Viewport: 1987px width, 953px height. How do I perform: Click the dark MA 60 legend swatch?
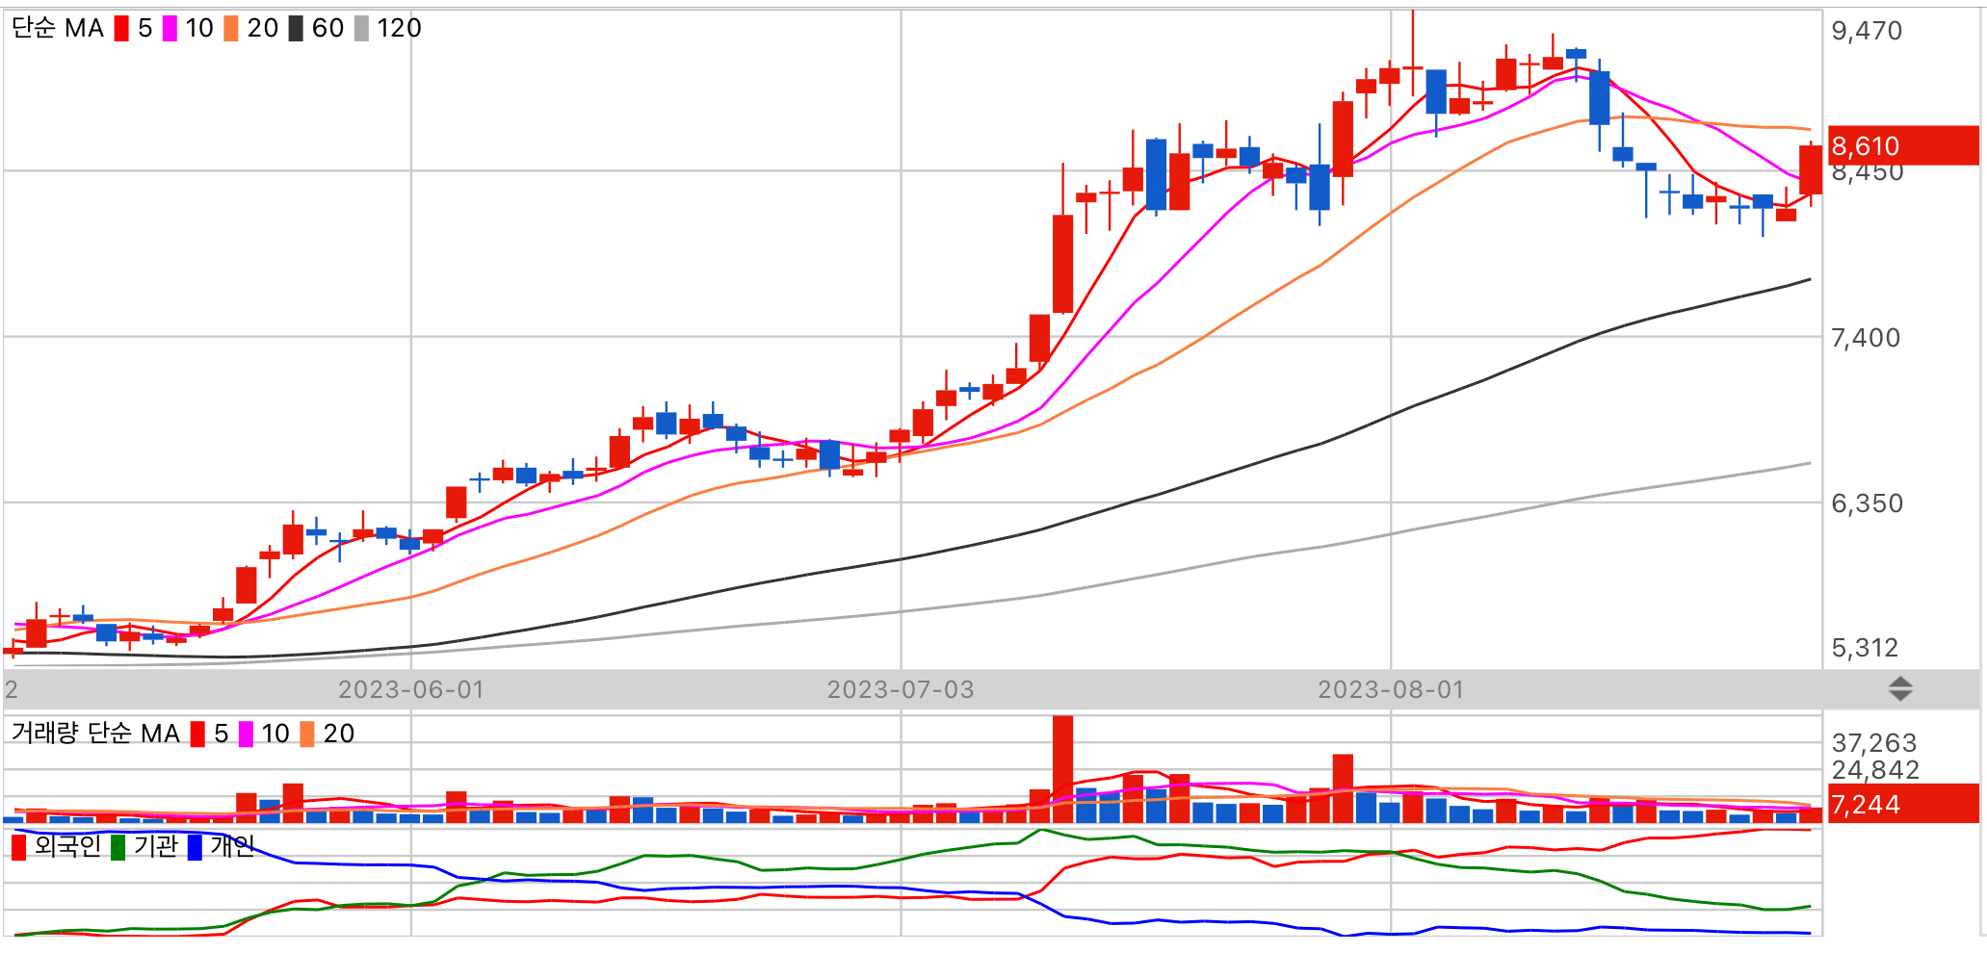[x=296, y=29]
